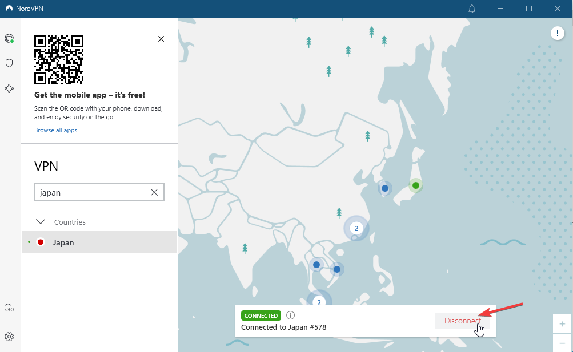This screenshot has width=573, height=352.
Task: Dismiss the mobile app promo banner
Action: coord(161,39)
